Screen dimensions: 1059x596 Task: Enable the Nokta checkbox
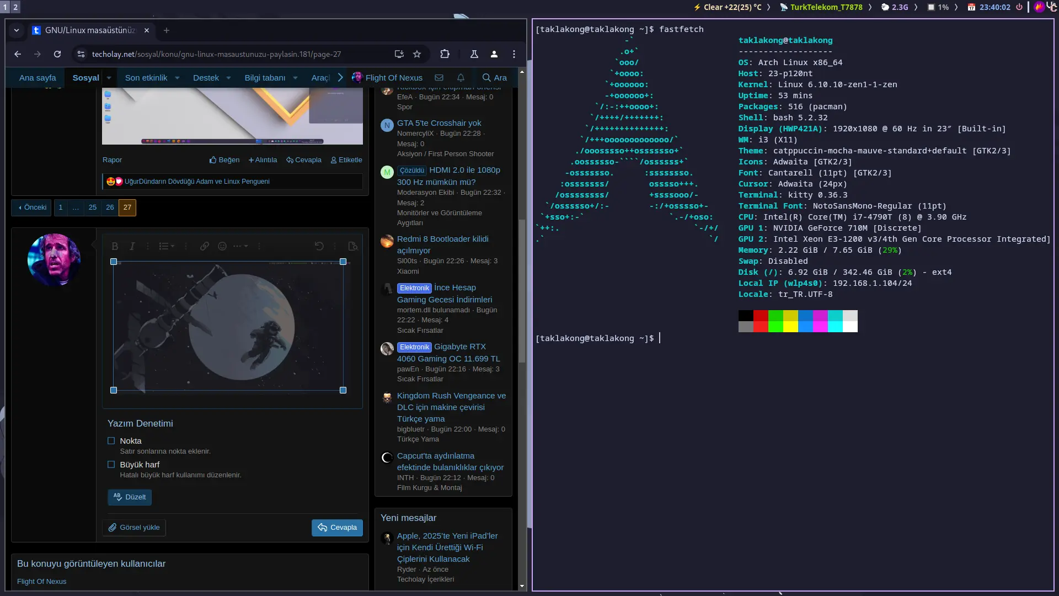click(x=111, y=441)
